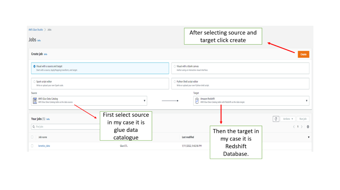The image size is (340, 190).
Task: Click the AWS Glue Data Catalog source icon
Action: [x=35, y=101]
